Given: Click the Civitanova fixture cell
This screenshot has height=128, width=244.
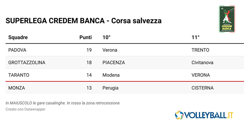Looking at the screenshot, I should tap(202, 63).
